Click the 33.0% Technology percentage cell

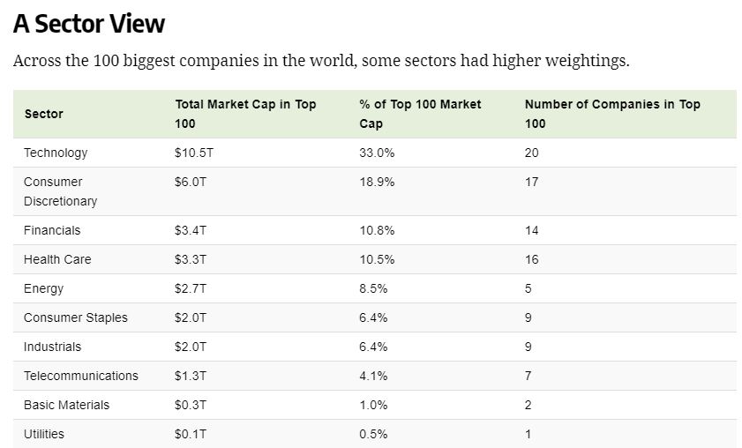point(377,153)
